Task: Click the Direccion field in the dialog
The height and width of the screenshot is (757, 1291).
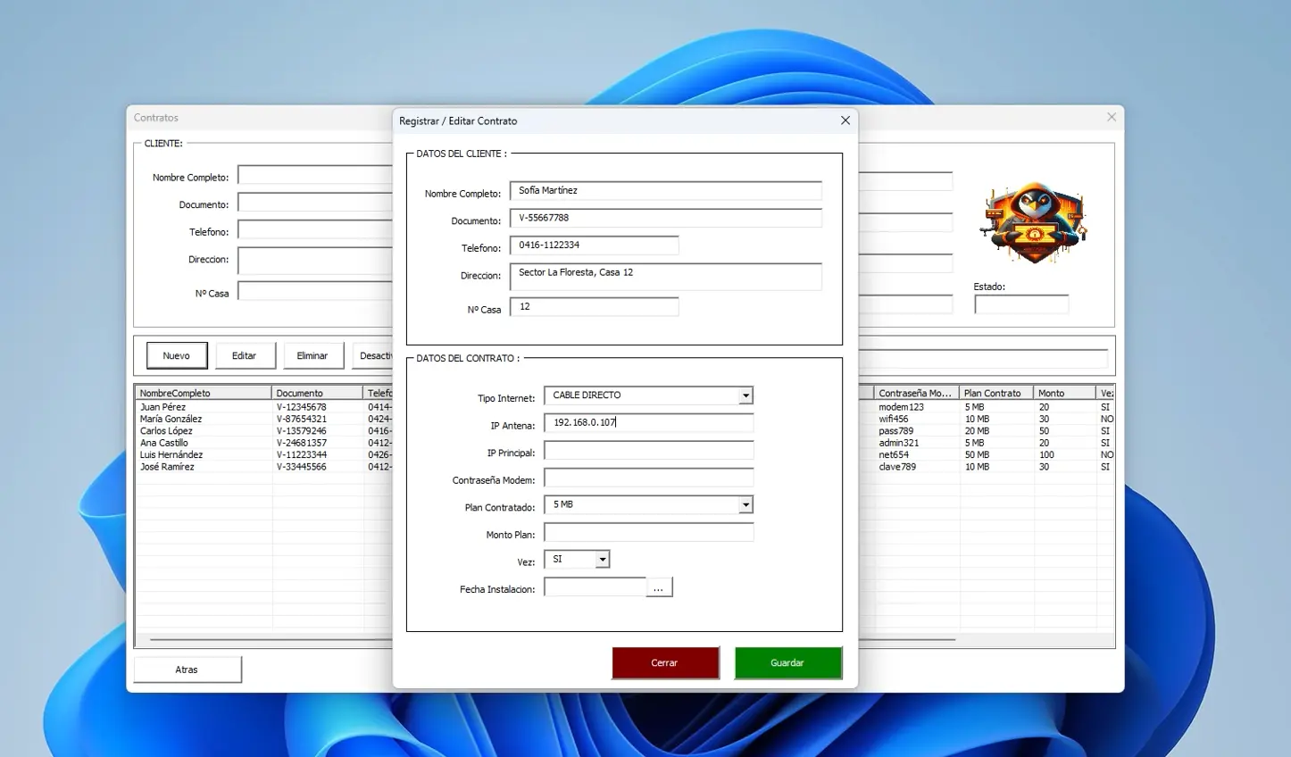Action: tap(666, 277)
